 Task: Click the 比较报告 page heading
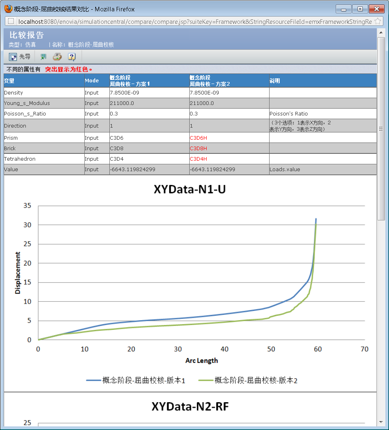point(27,35)
